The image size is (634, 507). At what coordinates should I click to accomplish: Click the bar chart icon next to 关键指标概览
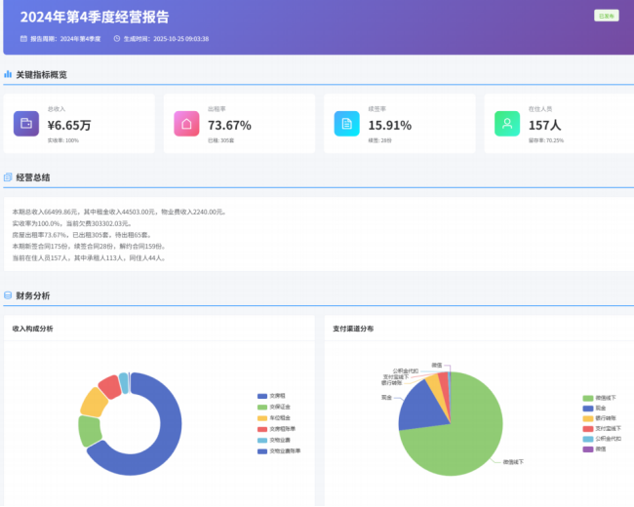(x=8, y=74)
